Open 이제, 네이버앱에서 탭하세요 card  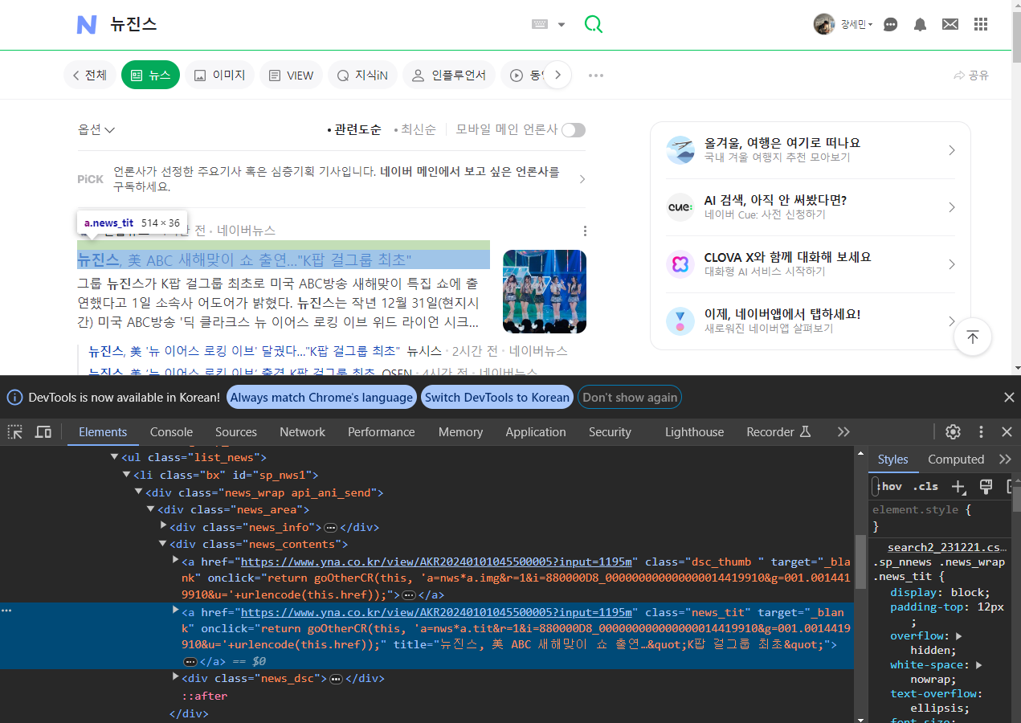[x=811, y=321]
